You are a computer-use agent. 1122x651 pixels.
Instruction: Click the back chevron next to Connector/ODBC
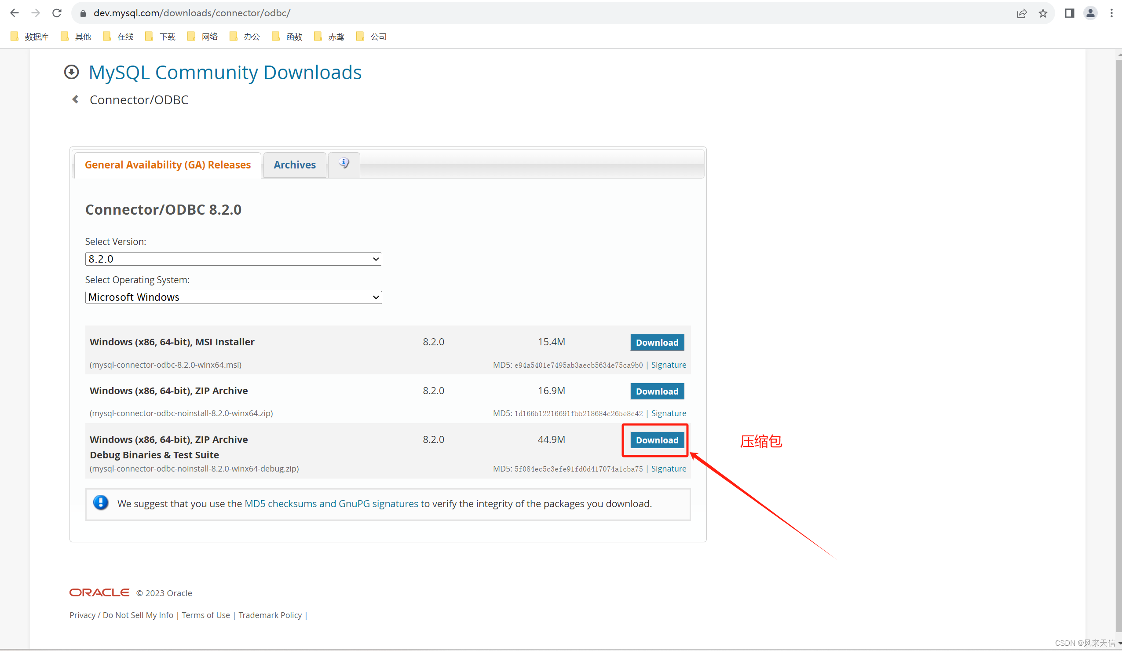(75, 99)
